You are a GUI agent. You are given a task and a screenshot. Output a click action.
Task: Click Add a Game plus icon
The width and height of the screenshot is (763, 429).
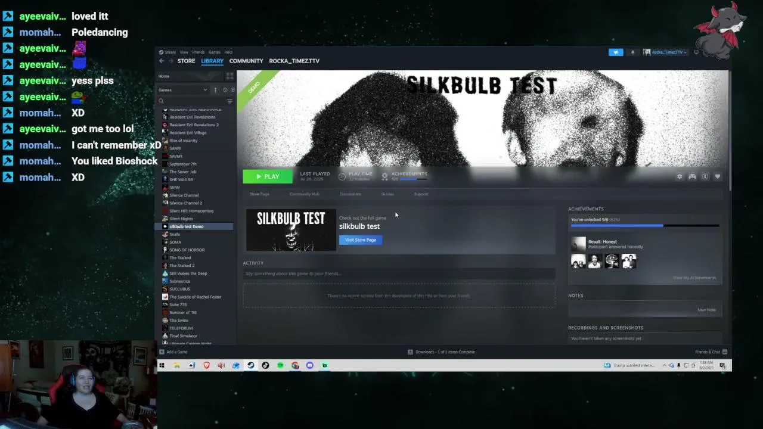pyautogui.click(x=162, y=352)
